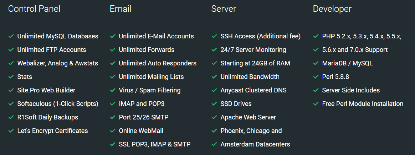Image resolution: width=415 pixels, height=155 pixels.
Task: Click the Unlimited Bandwidth feature text
Action: coord(250,77)
